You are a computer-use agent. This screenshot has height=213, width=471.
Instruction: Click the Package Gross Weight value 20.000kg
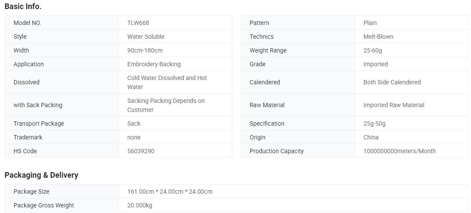tap(140, 206)
